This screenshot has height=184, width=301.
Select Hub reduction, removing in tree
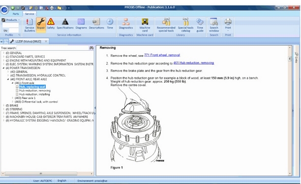(x=35, y=91)
